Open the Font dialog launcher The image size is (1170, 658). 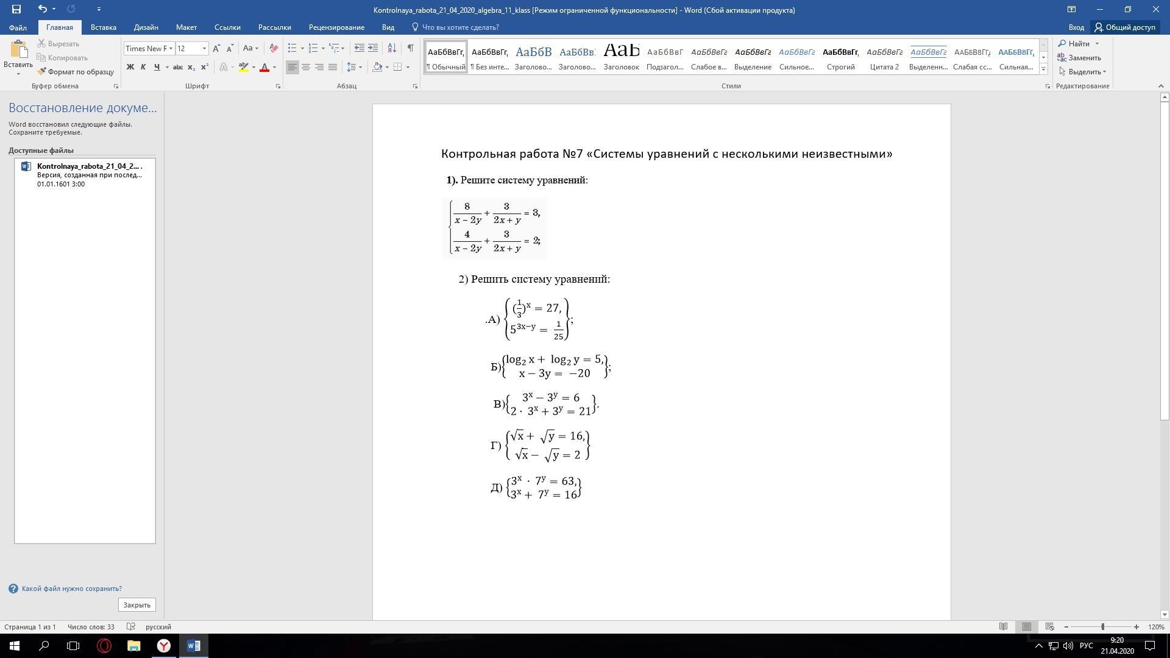pos(278,87)
